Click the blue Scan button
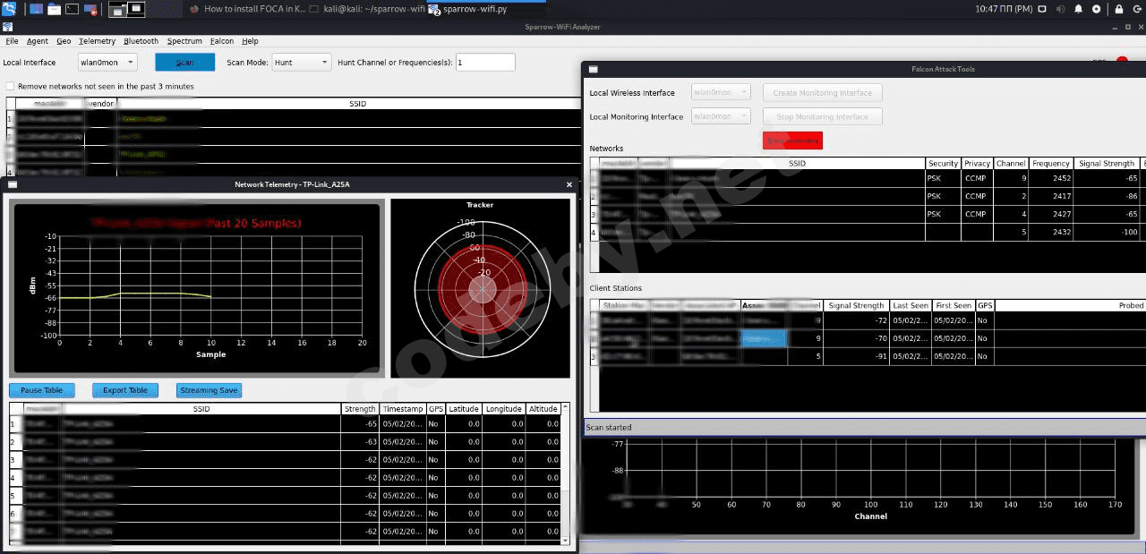This screenshot has width=1146, height=554. pyautogui.click(x=184, y=63)
